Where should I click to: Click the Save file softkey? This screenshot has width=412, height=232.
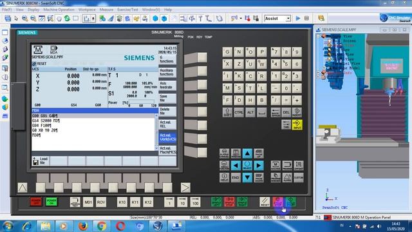[167, 99]
